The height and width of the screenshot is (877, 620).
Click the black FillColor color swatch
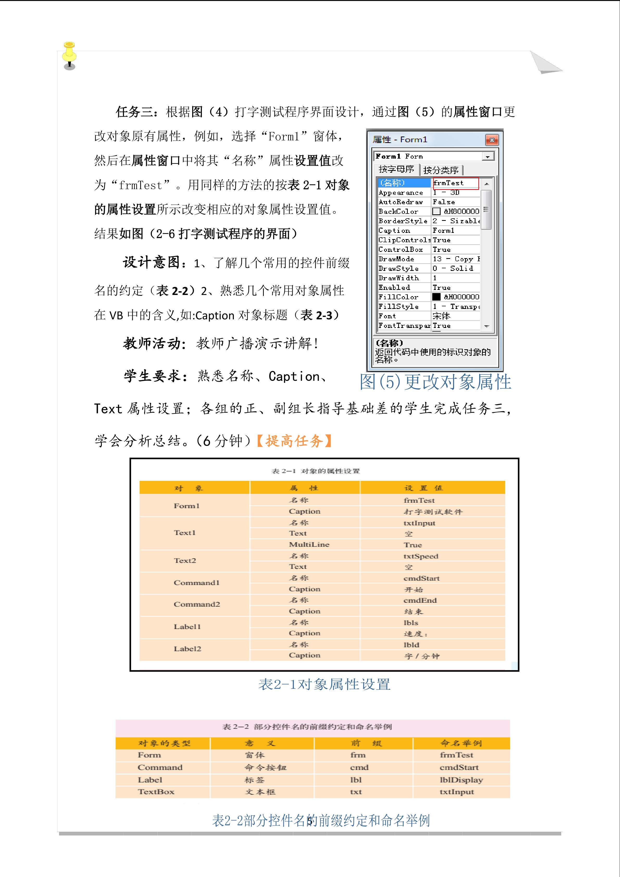point(436,297)
